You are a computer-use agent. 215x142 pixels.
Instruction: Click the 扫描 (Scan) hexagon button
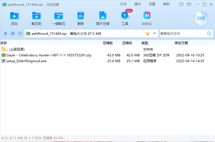tap(201, 18)
